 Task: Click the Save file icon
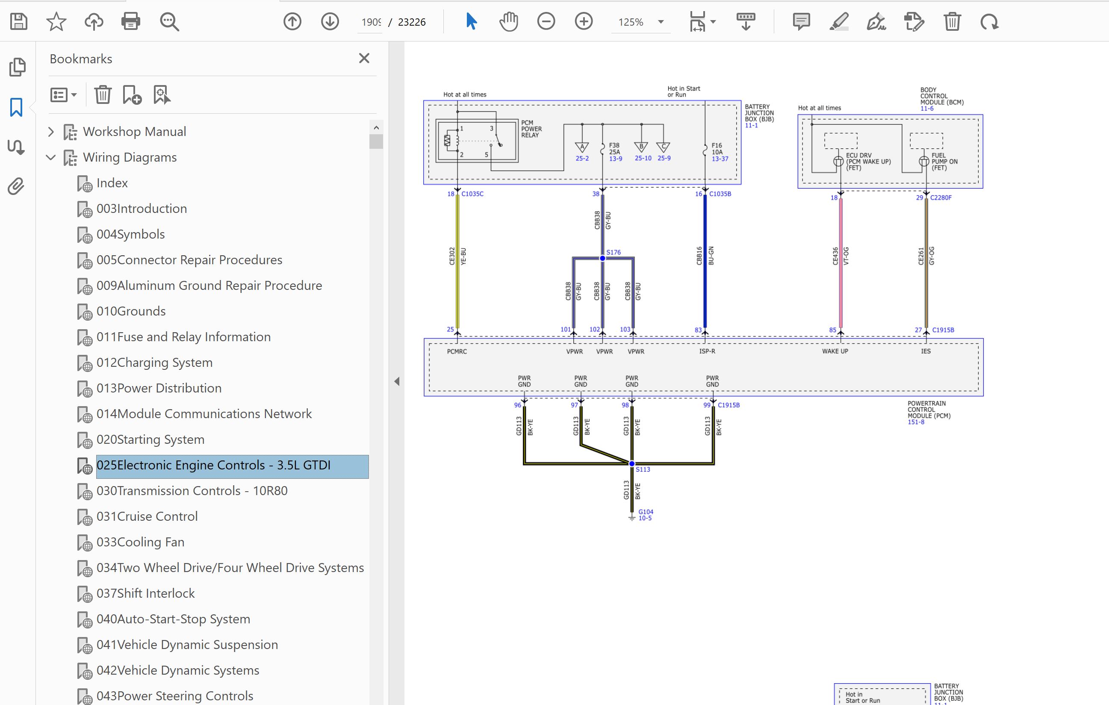click(x=19, y=22)
